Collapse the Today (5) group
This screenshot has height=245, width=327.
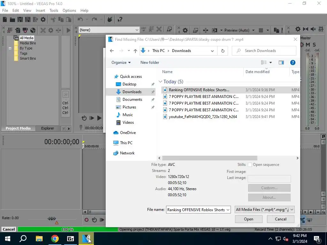tap(160, 82)
